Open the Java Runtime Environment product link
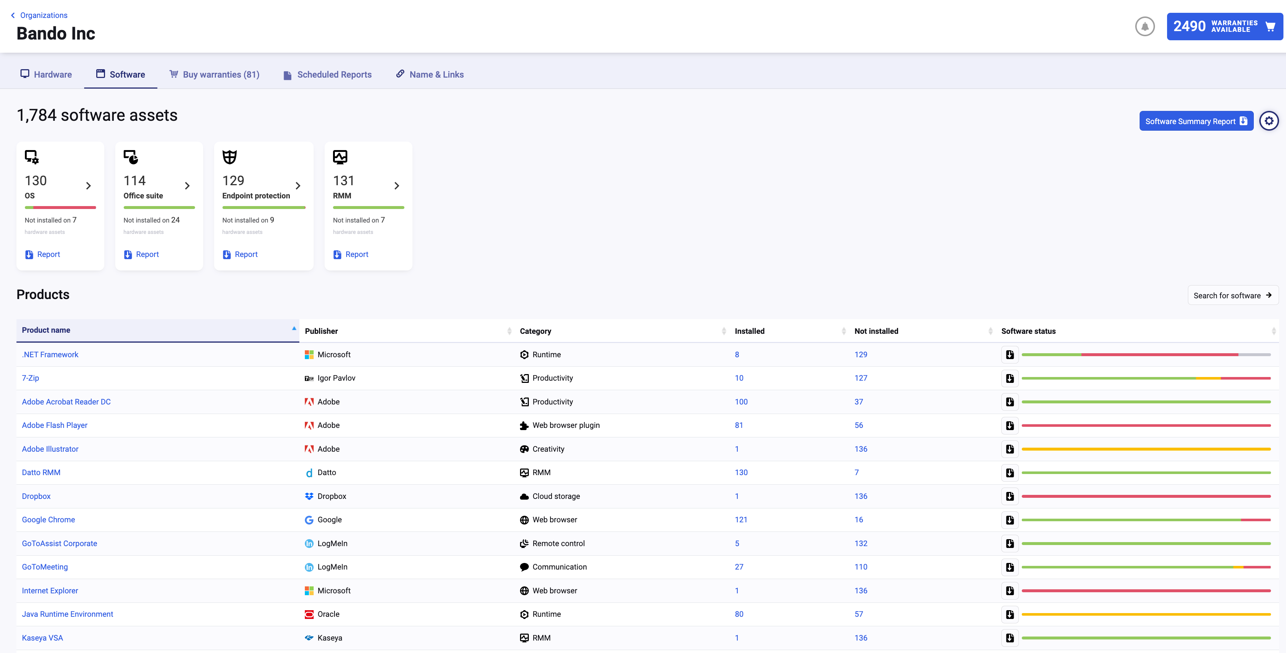This screenshot has height=653, width=1286. tap(67, 614)
